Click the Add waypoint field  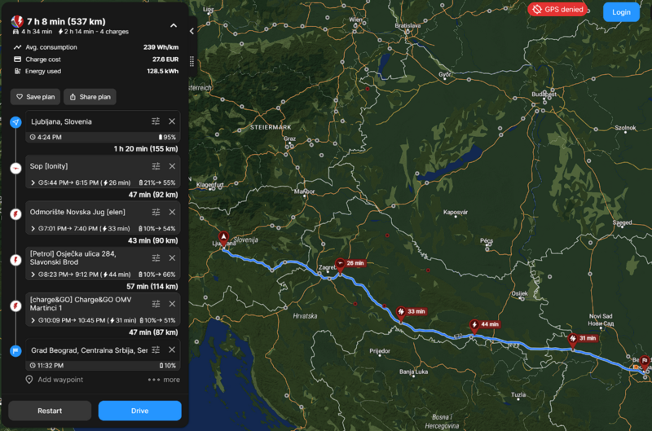pos(61,380)
